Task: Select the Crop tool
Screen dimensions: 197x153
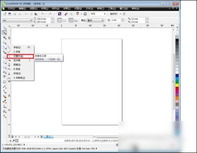Action: [4, 37]
